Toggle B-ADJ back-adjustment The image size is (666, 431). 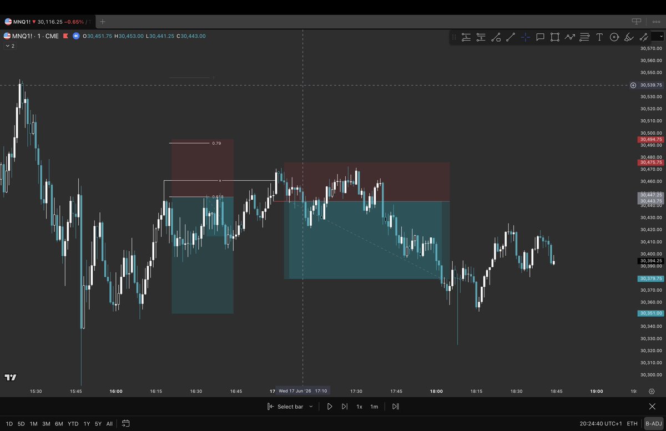click(654, 424)
